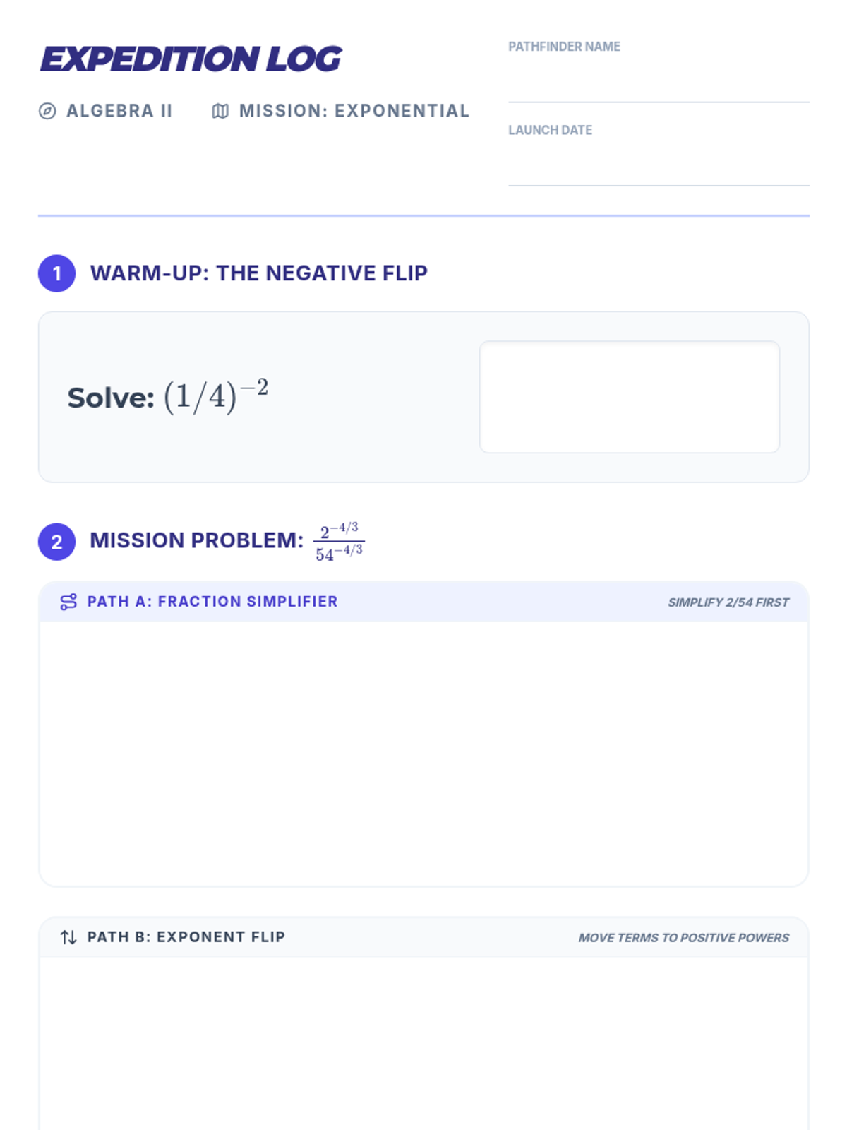This screenshot has width=847, height=1130.
Task: Click the Move Terms to Positive Powers hint
Action: pyautogui.click(x=683, y=938)
